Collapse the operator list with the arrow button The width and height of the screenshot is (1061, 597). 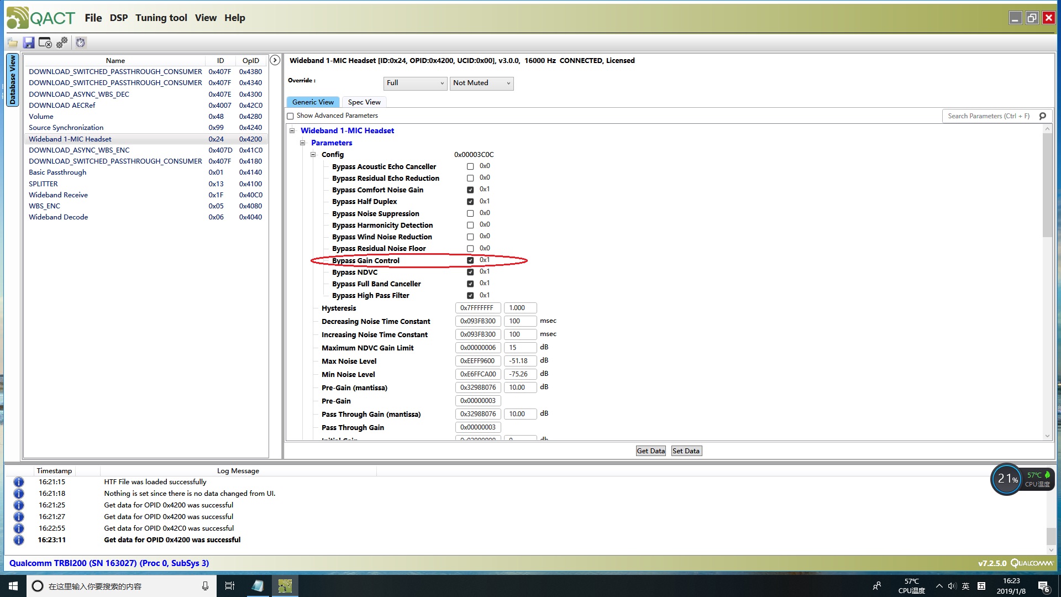pyautogui.click(x=275, y=60)
